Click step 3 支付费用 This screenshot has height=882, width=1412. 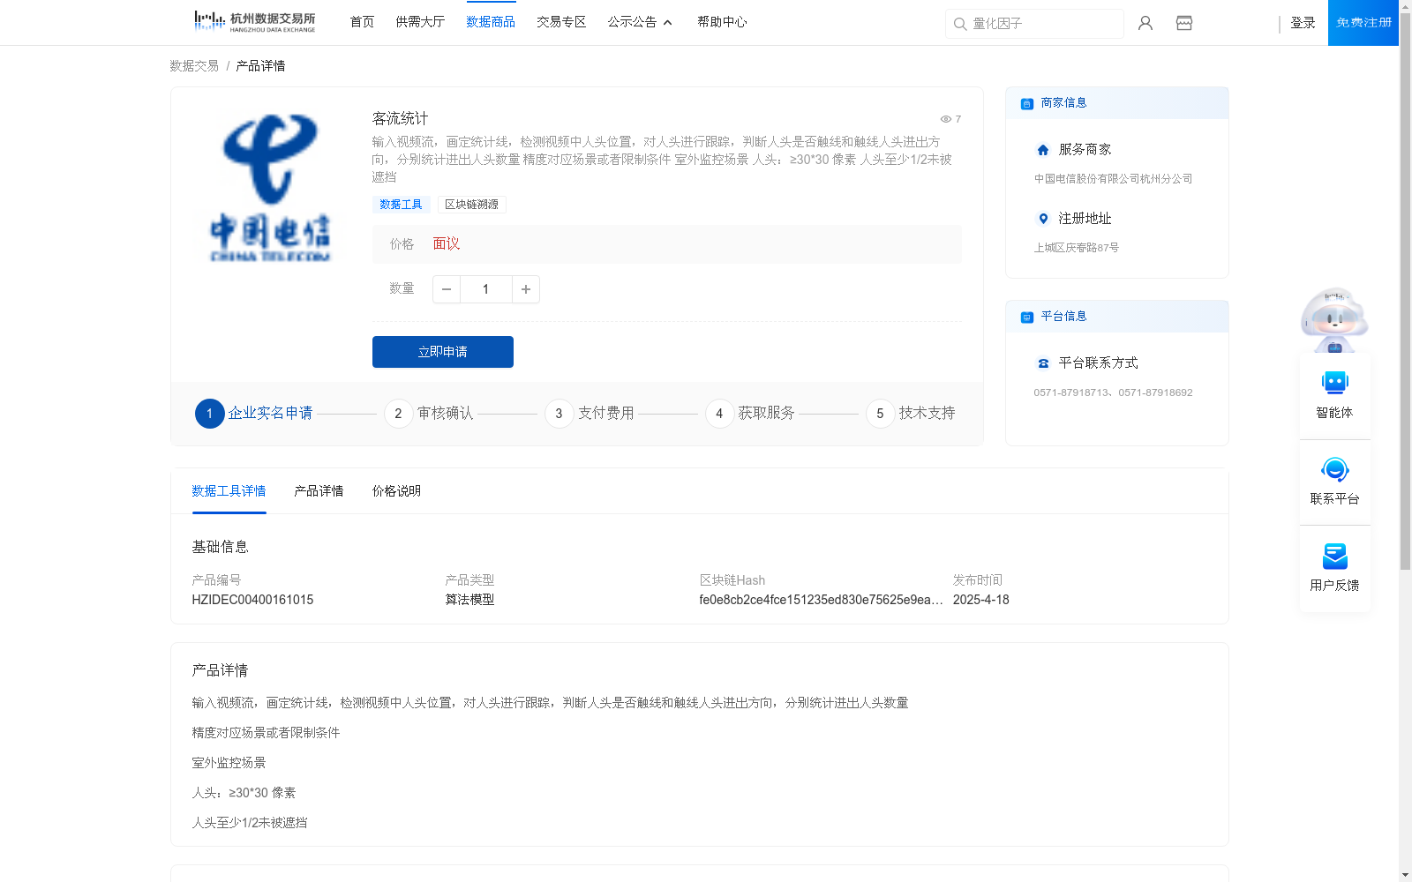pos(590,414)
